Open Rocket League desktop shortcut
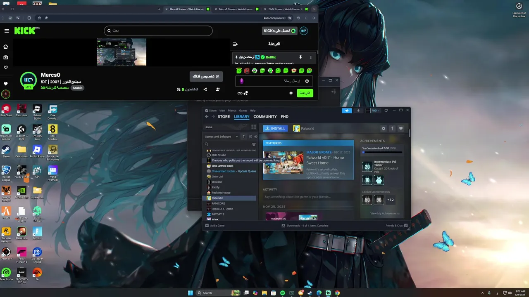Viewport: 529px width, 297px height. point(6,173)
